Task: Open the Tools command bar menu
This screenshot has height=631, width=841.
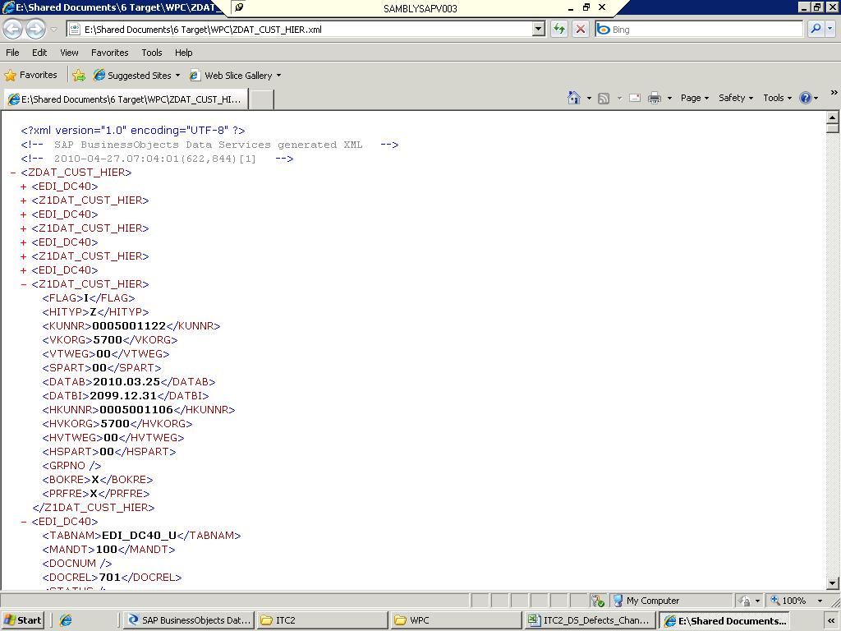Action: [777, 98]
